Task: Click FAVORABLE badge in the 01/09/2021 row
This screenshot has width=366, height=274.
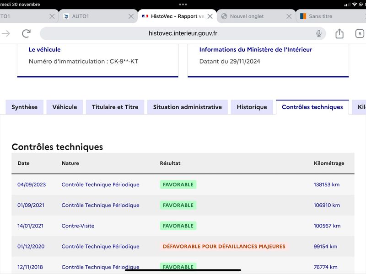Action: tap(178, 205)
